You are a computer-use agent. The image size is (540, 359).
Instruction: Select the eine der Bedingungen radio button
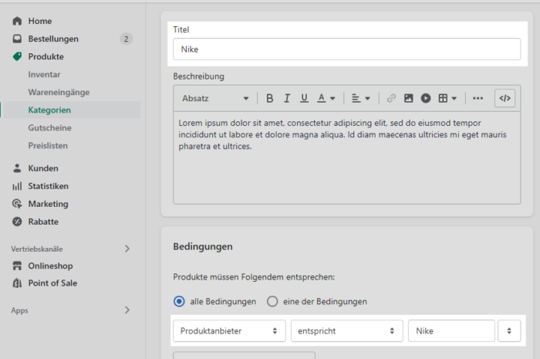(272, 301)
